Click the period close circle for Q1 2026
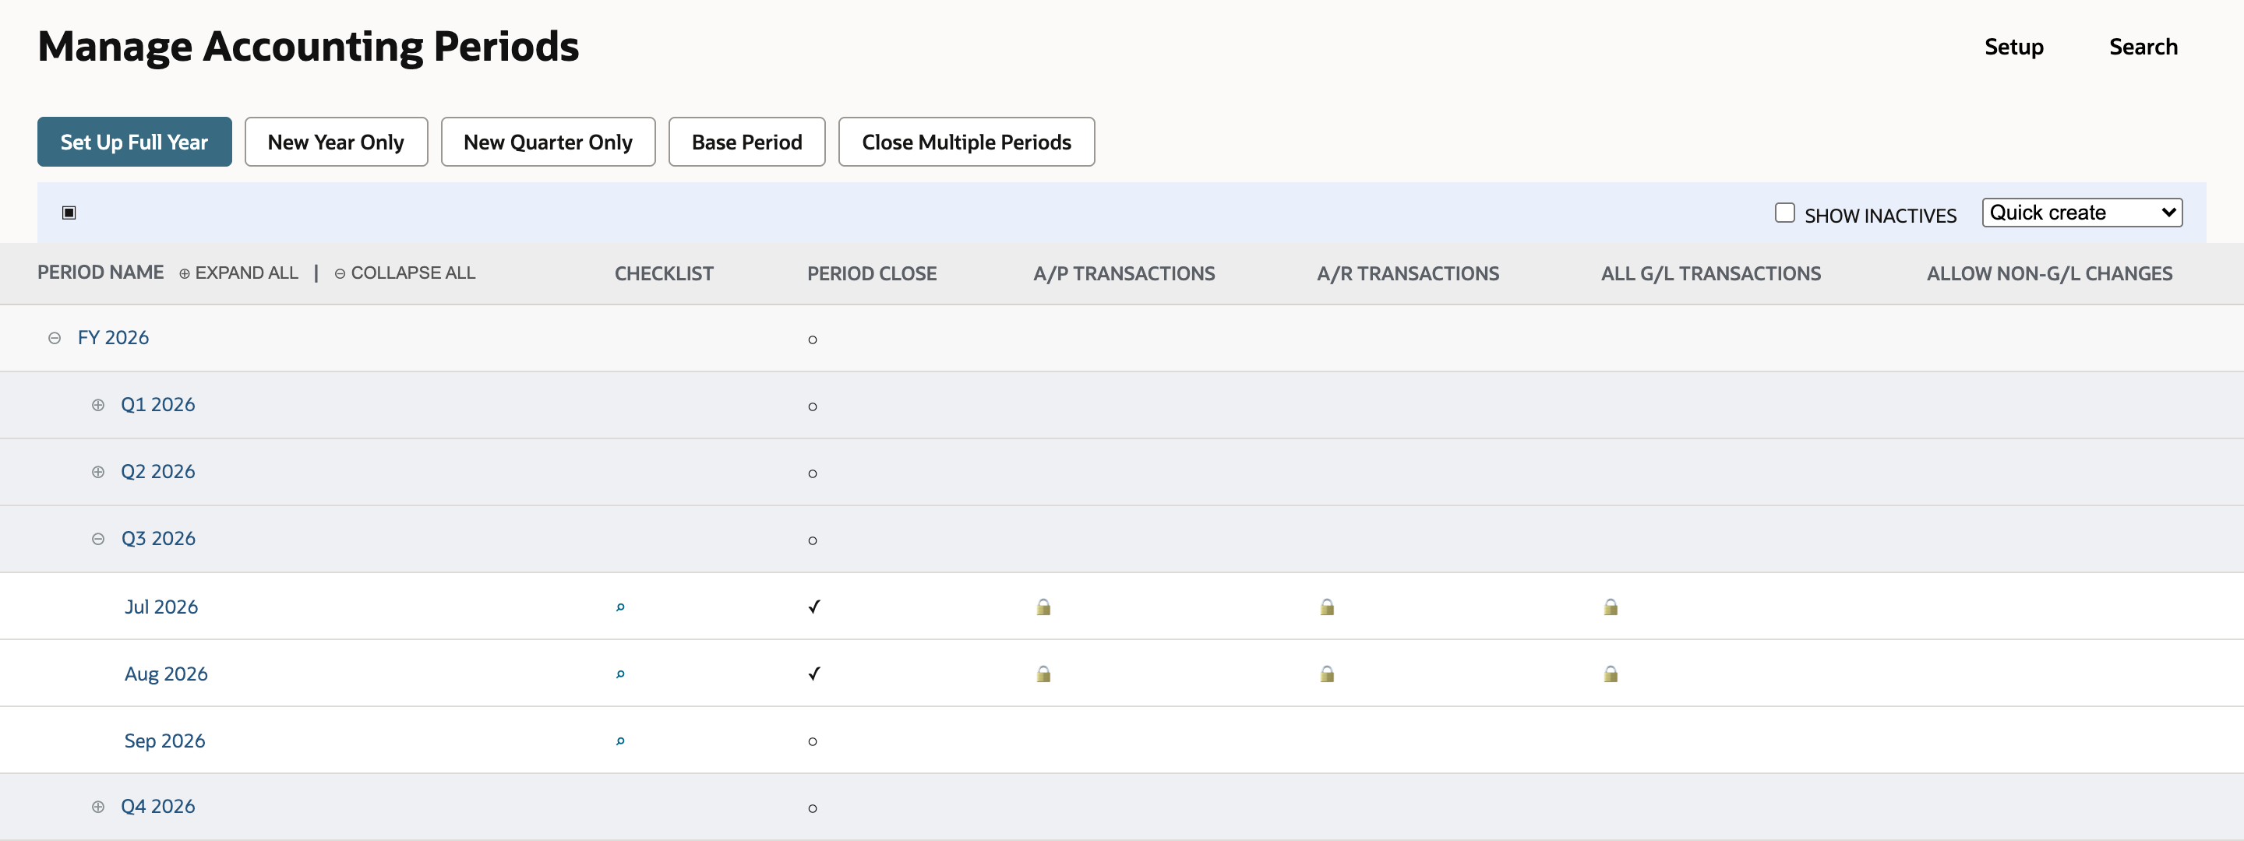This screenshot has width=2244, height=841. tap(813, 406)
